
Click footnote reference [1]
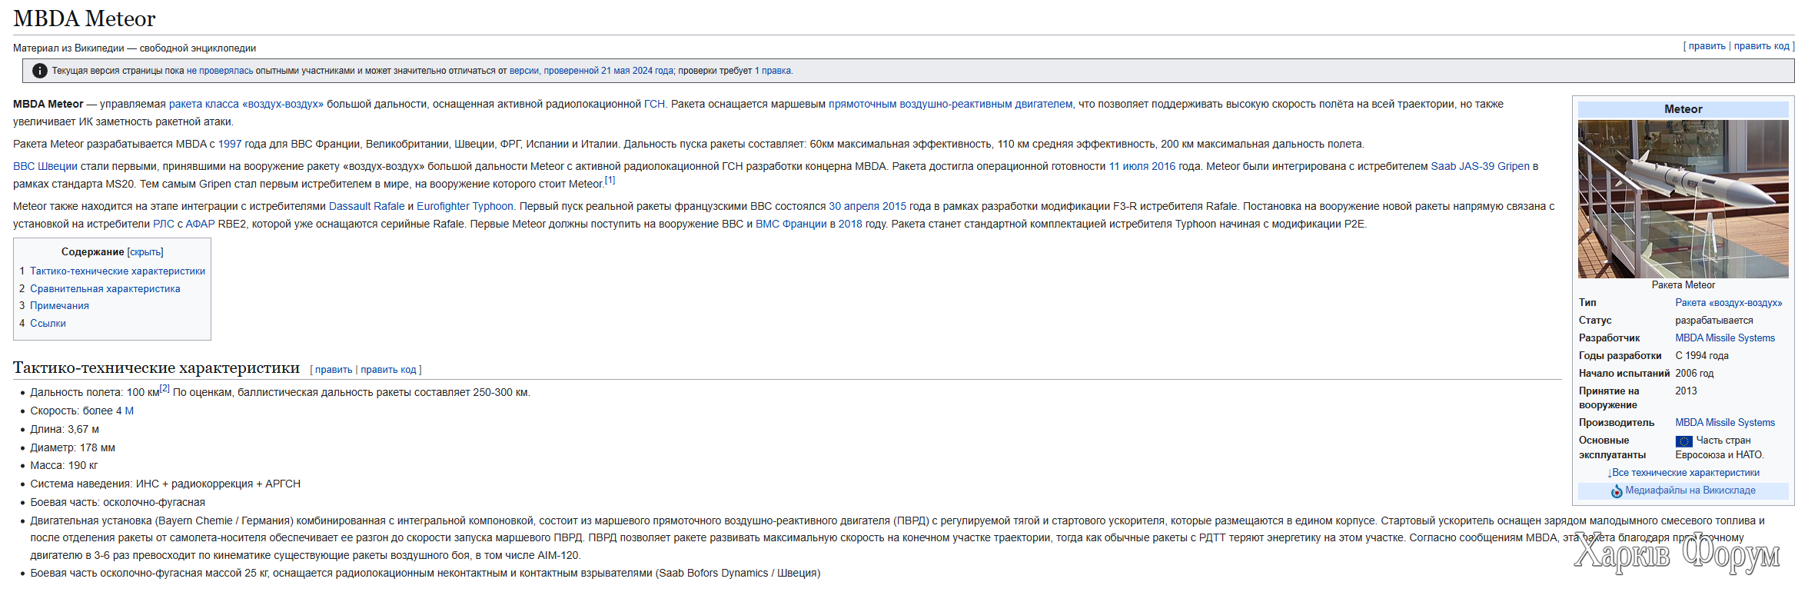point(610,181)
